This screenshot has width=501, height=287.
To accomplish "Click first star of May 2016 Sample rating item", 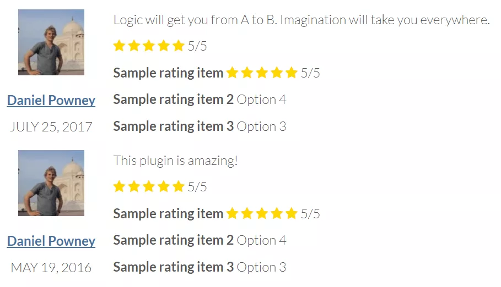I will point(232,213).
